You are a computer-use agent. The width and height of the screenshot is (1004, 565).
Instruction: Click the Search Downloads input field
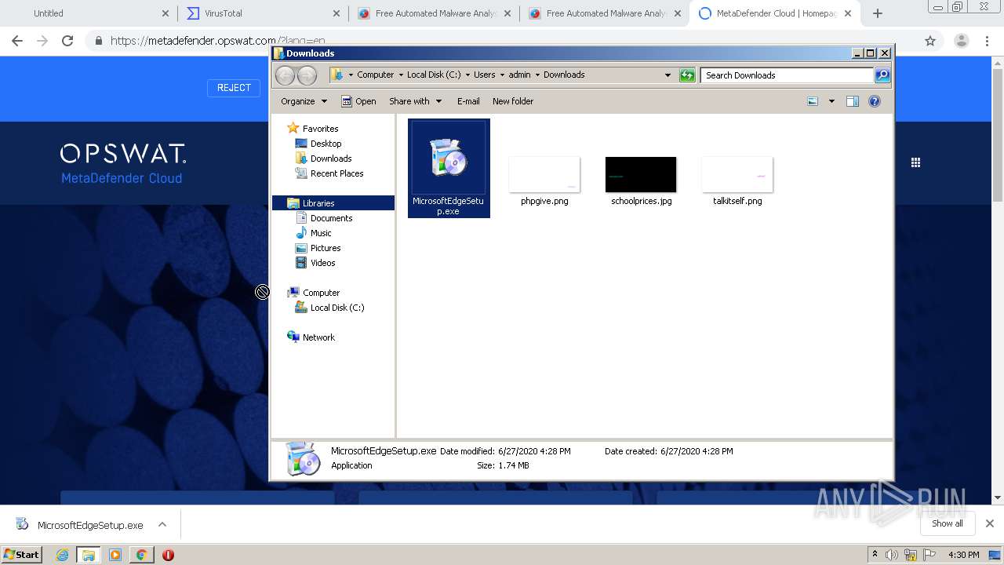tap(787, 75)
